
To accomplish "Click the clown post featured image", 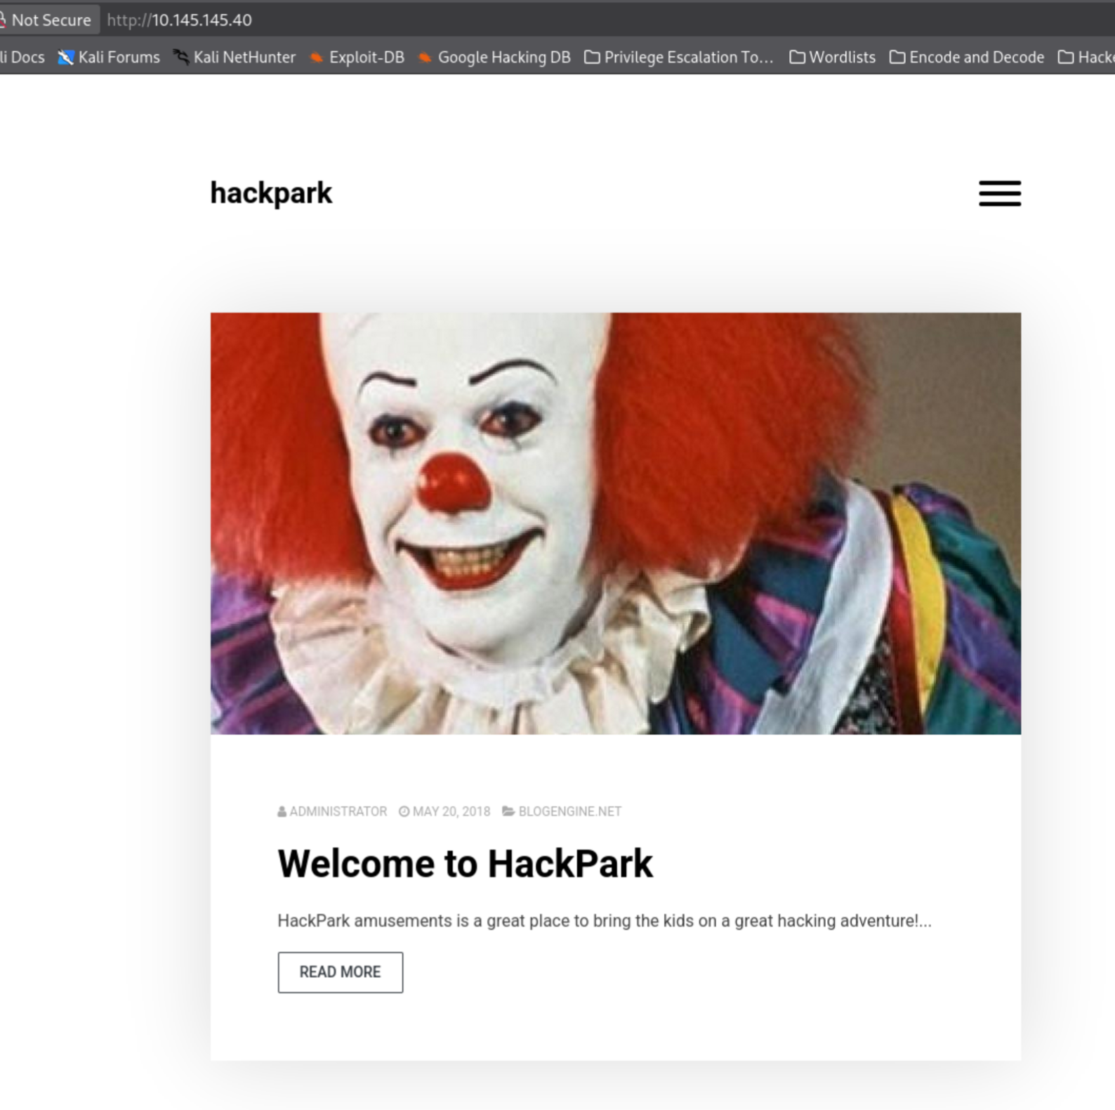I will (616, 523).
